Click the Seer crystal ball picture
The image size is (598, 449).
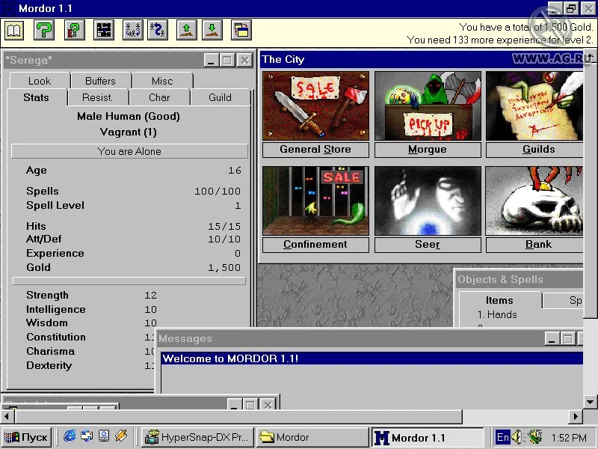428,201
